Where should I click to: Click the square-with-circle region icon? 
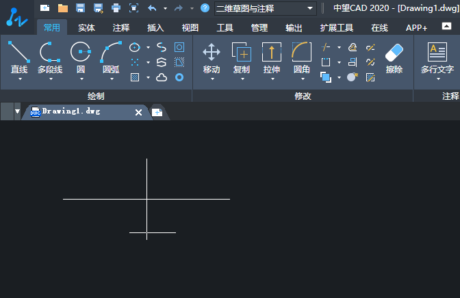(x=179, y=47)
